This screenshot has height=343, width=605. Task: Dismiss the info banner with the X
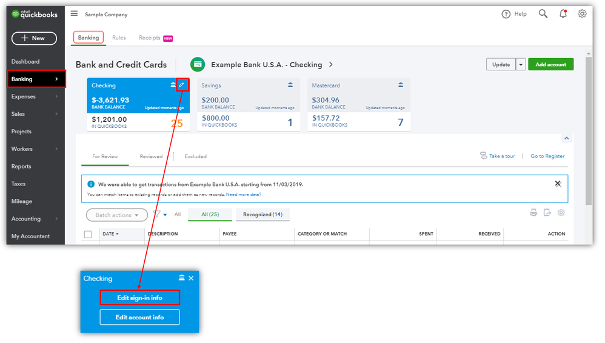tap(558, 184)
